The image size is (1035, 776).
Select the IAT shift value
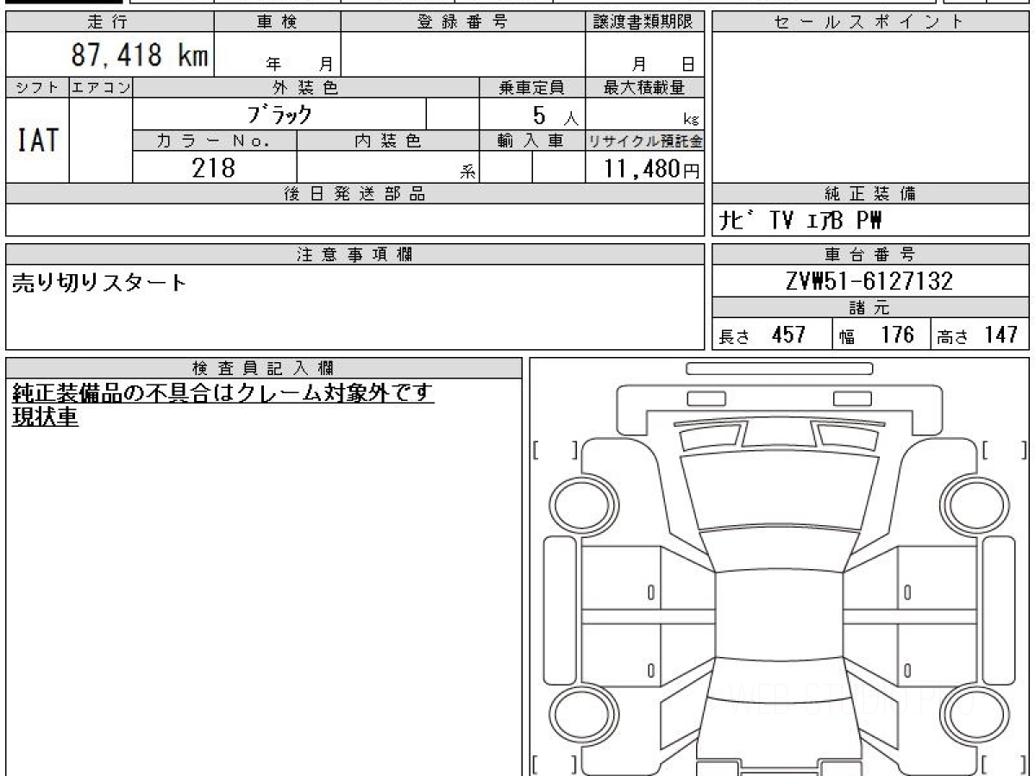(37, 139)
